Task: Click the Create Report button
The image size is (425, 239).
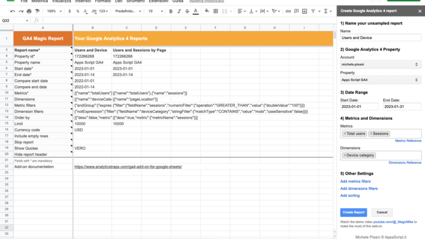Action: (x=354, y=212)
